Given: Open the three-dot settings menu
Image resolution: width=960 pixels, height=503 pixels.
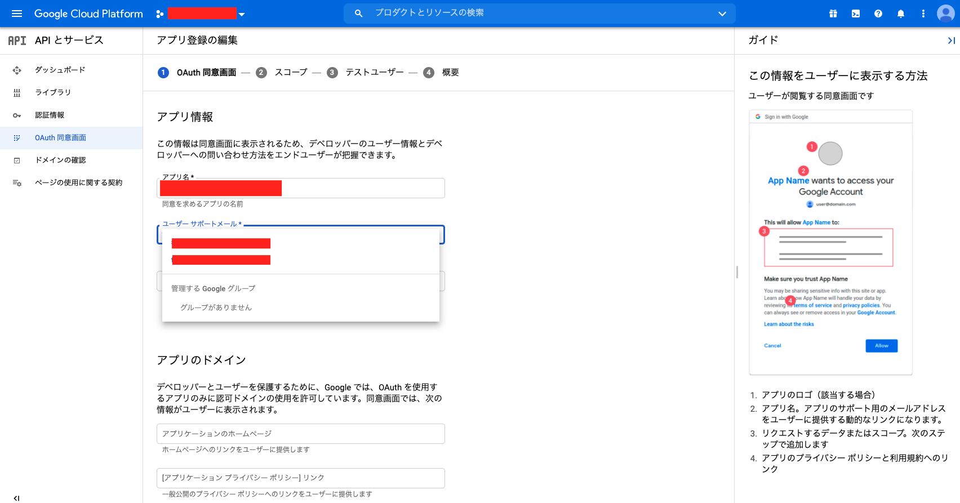Looking at the screenshot, I should (923, 14).
